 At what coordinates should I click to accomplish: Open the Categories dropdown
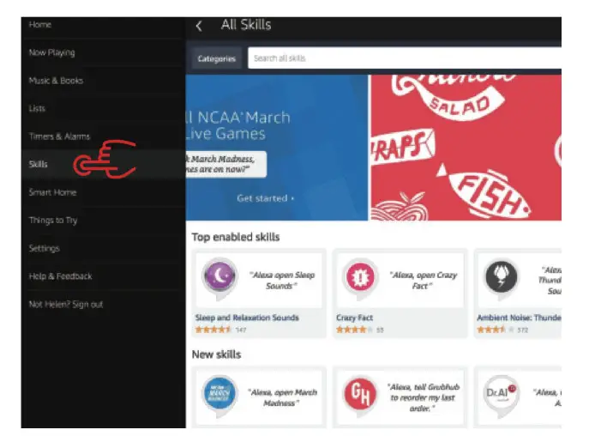[216, 58]
